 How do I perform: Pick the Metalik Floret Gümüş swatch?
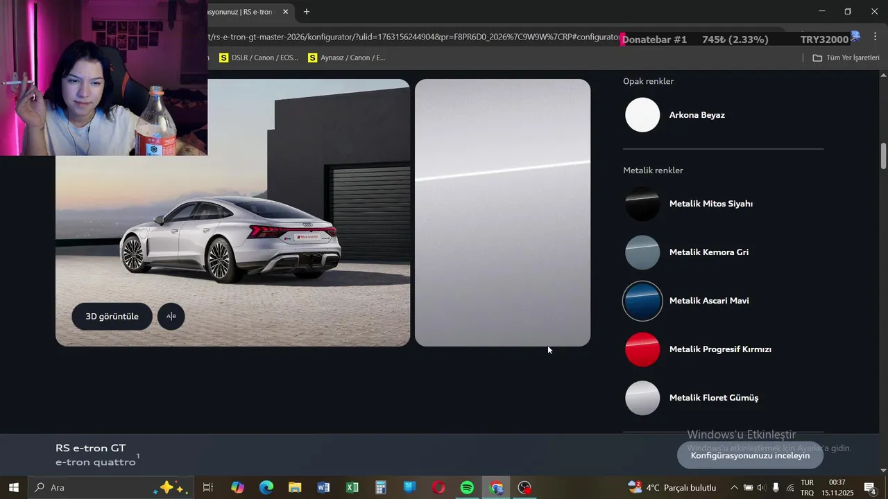point(642,398)
